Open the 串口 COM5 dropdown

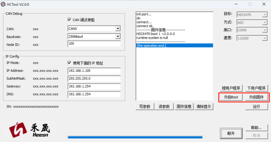265,30
